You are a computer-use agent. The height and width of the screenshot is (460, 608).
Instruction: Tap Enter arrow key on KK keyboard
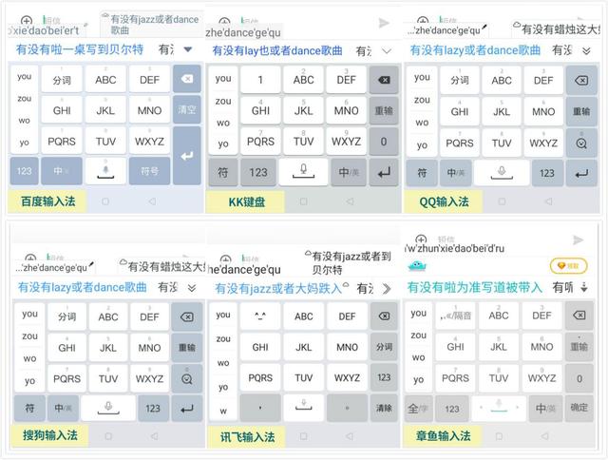384,173
